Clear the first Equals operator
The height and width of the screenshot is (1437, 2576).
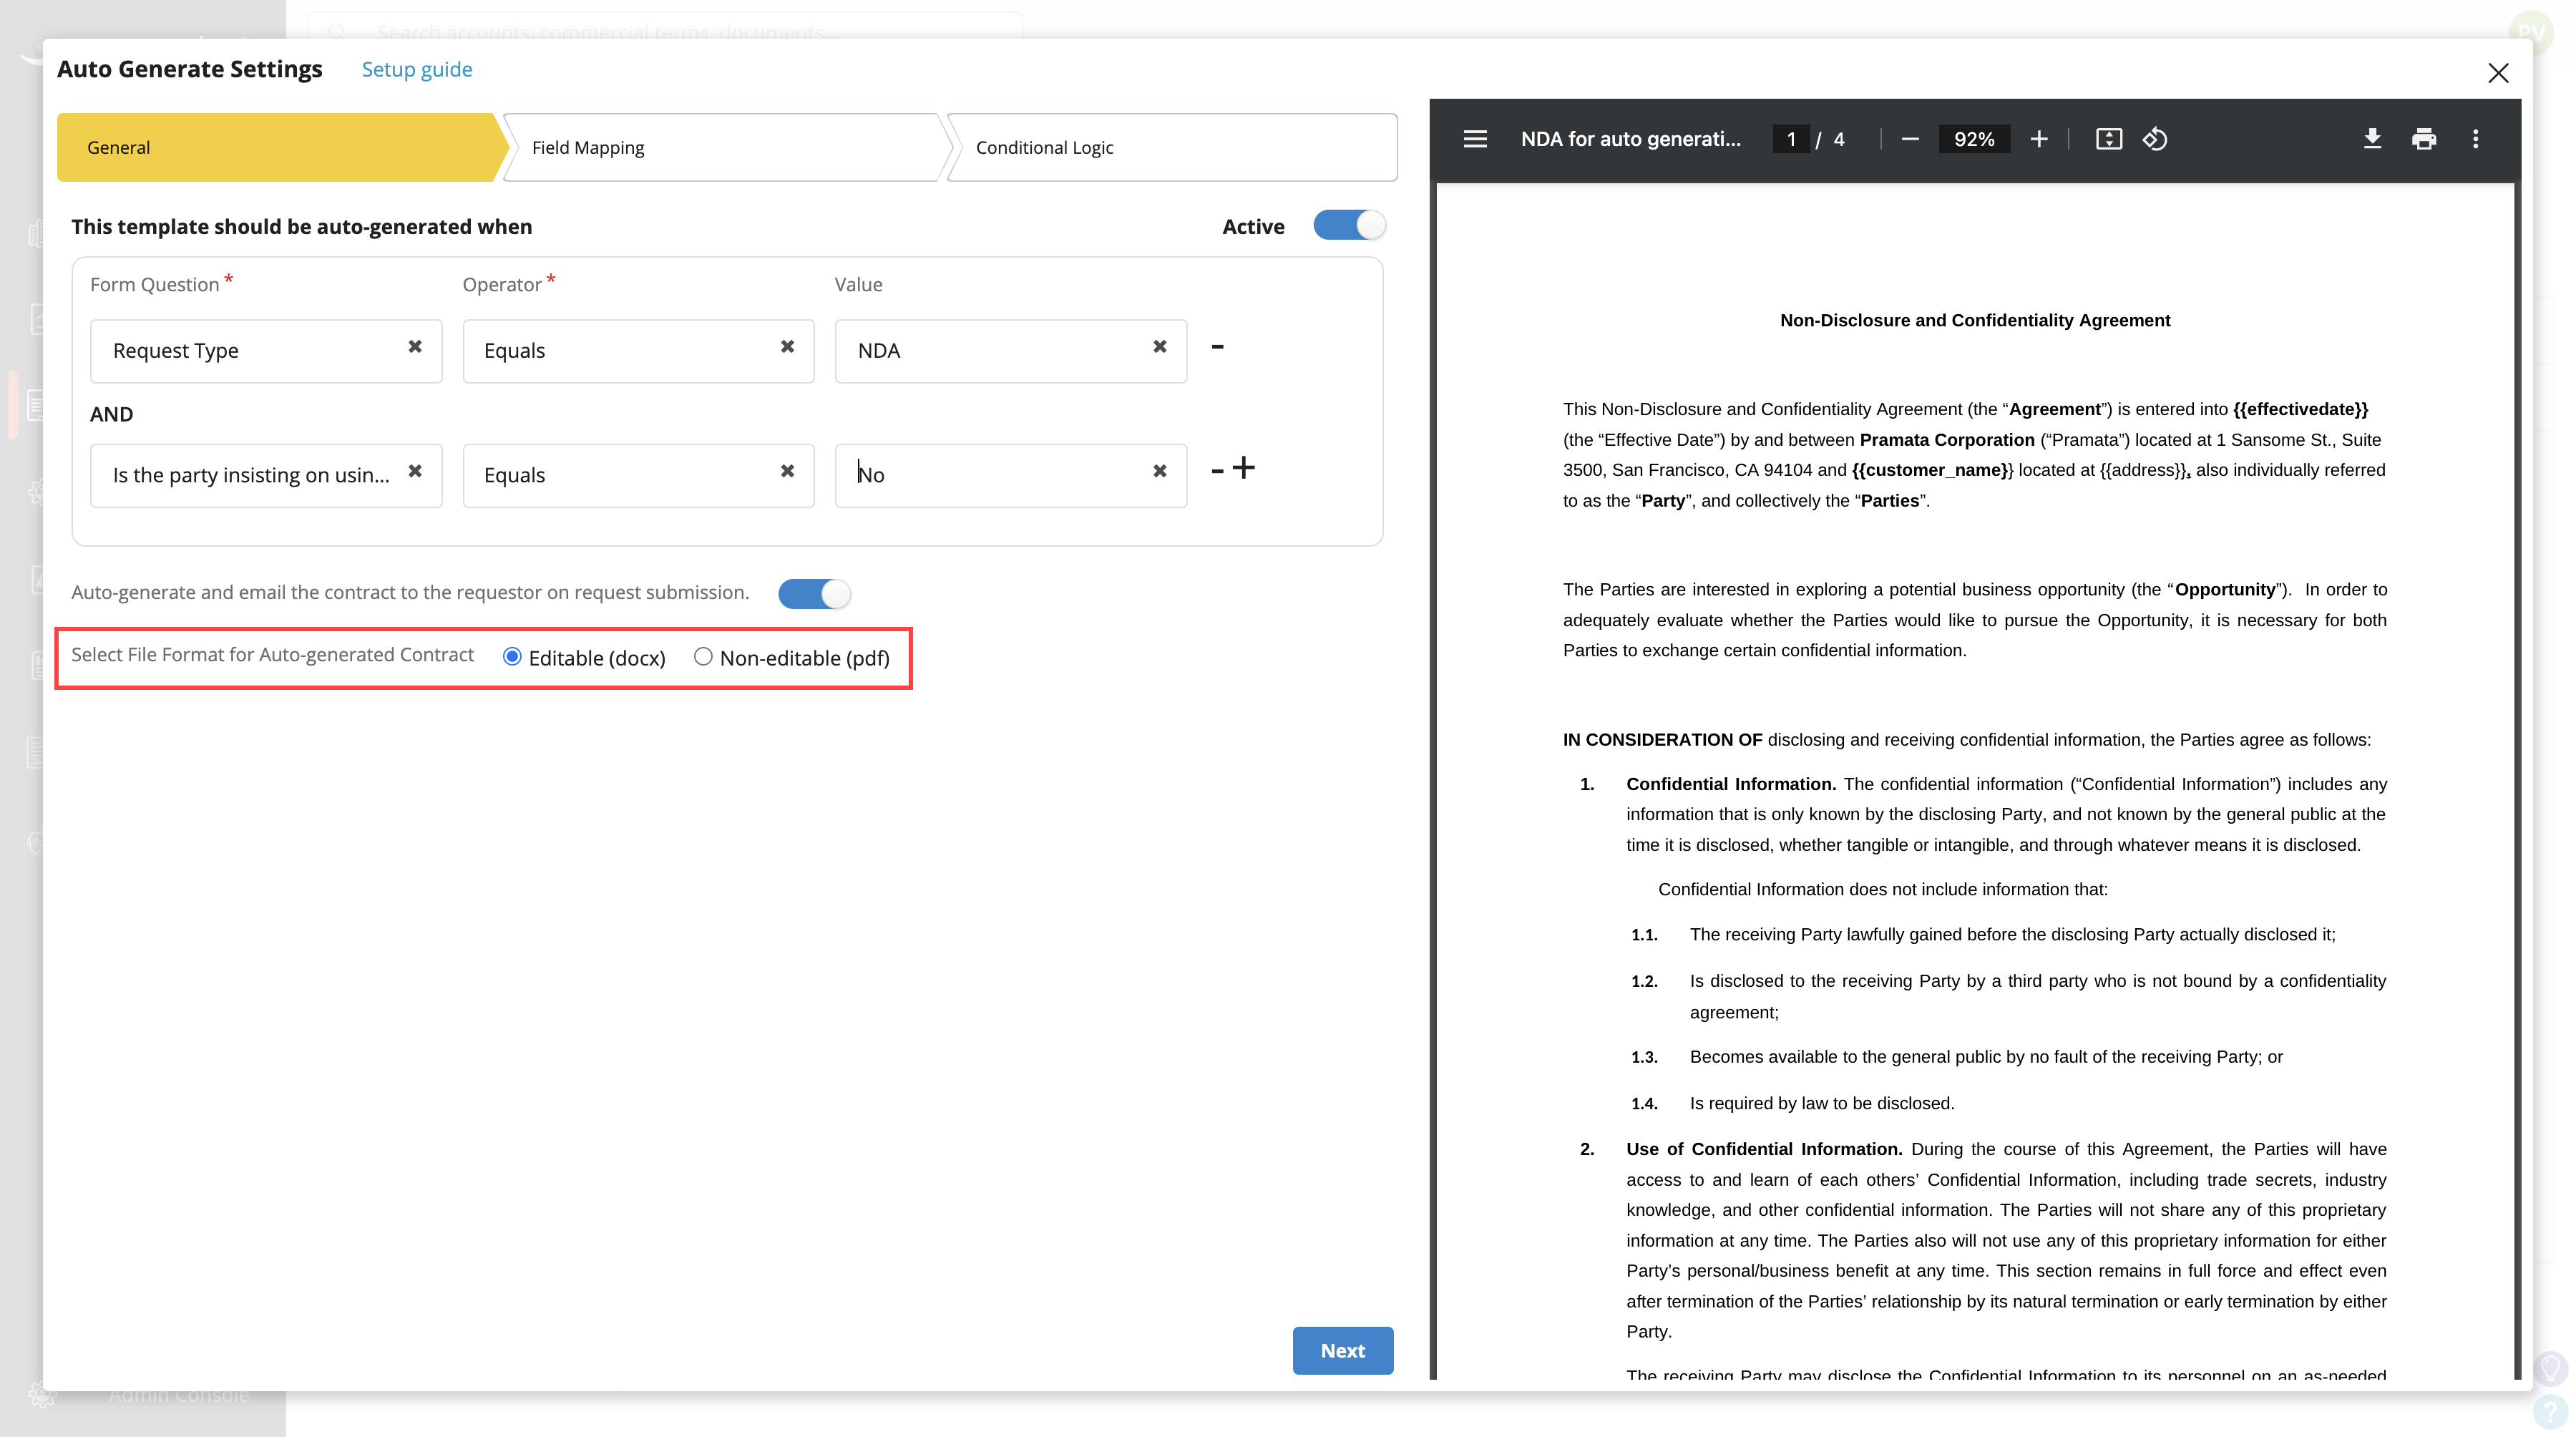788,347
